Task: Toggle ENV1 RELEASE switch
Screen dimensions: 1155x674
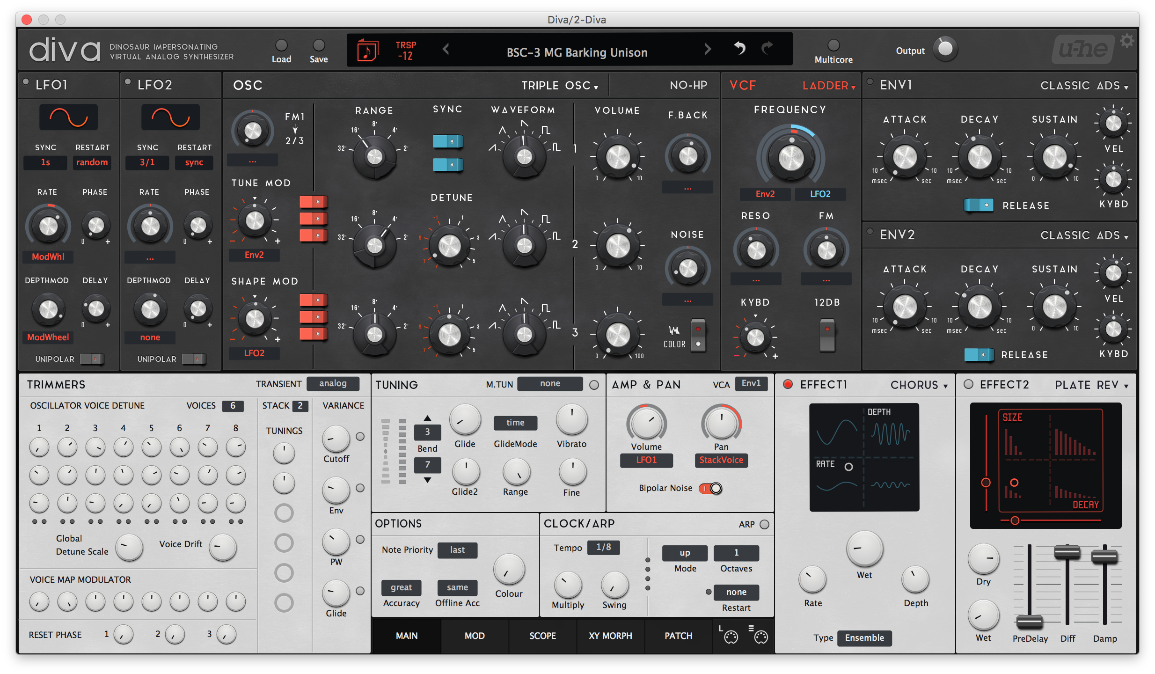Action: point(979,205)
